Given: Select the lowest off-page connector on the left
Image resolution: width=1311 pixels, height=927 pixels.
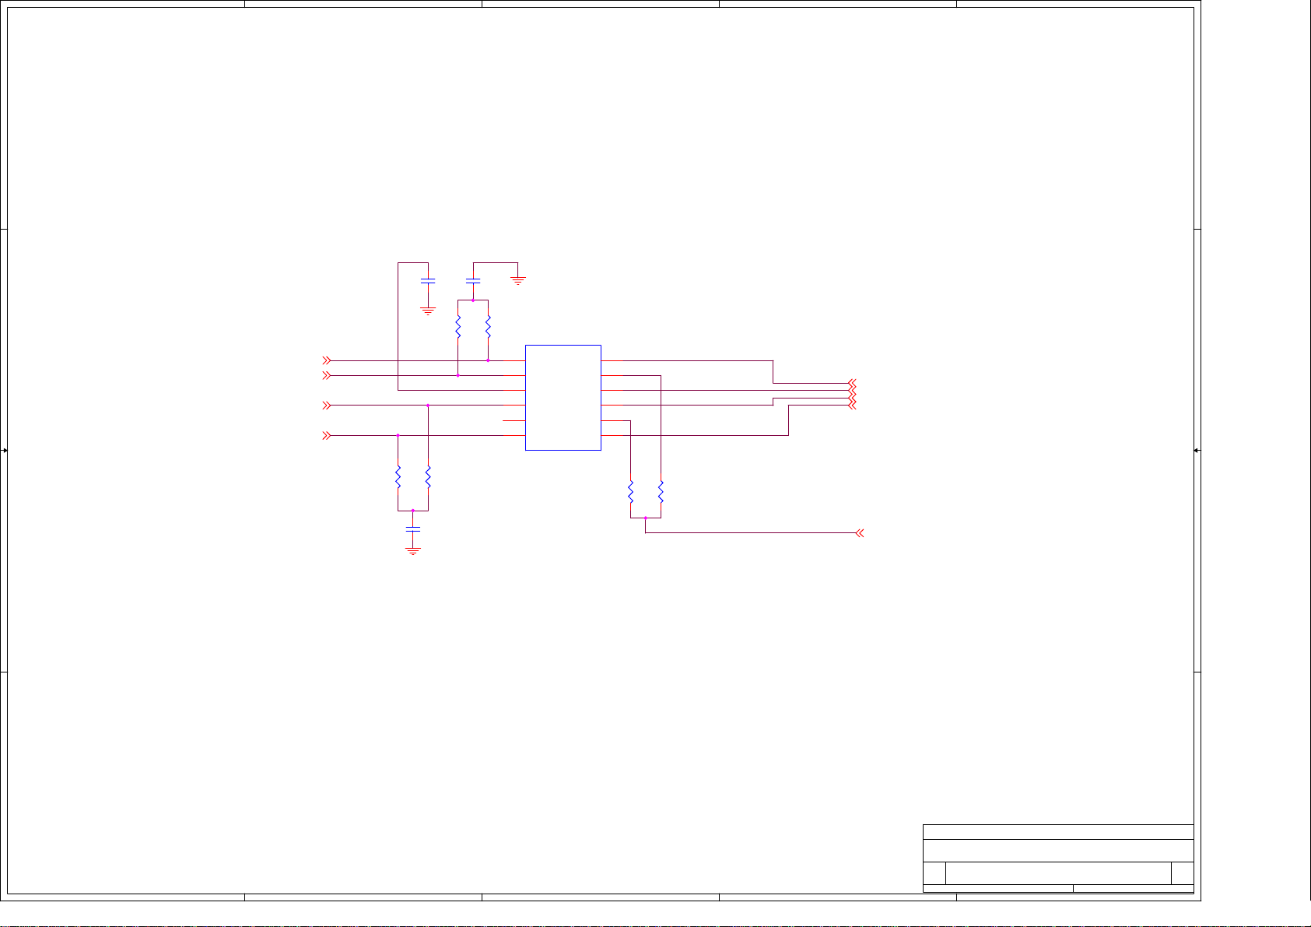Looking at the screenshot, I should (x=327, y=436).
